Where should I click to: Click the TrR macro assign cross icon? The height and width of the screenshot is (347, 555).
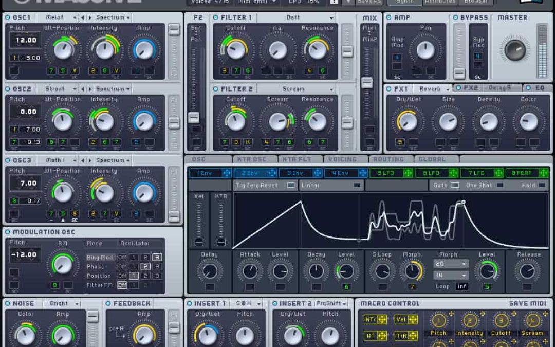tap(412, 336)
